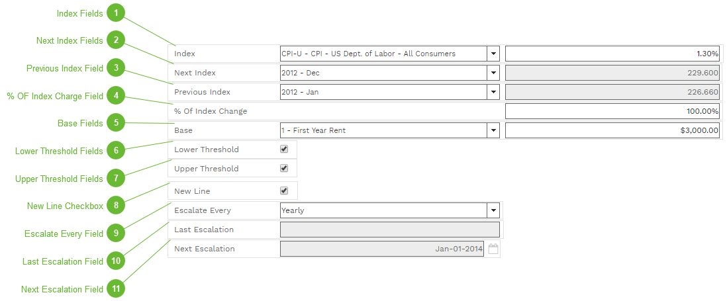Image resolution: width=727 pixels, height=301 pixels.
Task: Uncheck the Lower Threshold checkbox
Action: click(x=284, y=150)
